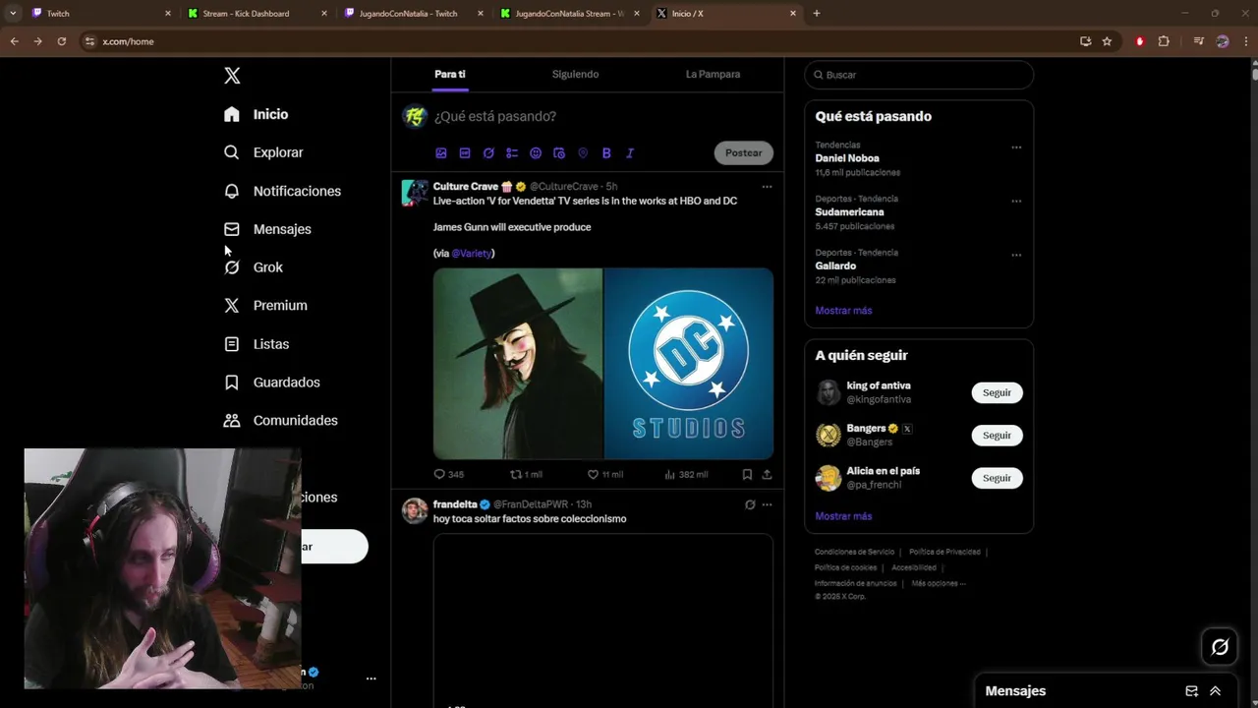Open frandelta post options menu
Viewport: 1258px width, 708px height.
[767, 504]
